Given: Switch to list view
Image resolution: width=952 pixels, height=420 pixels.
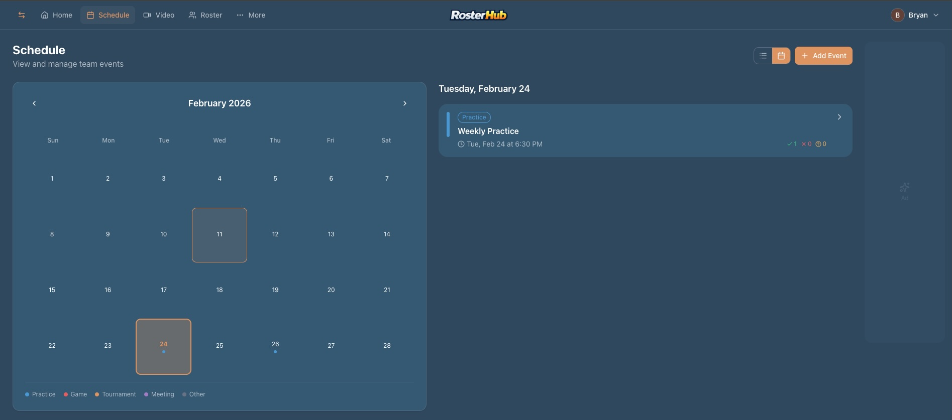Looking at the screenshot, I should (763, 56).
